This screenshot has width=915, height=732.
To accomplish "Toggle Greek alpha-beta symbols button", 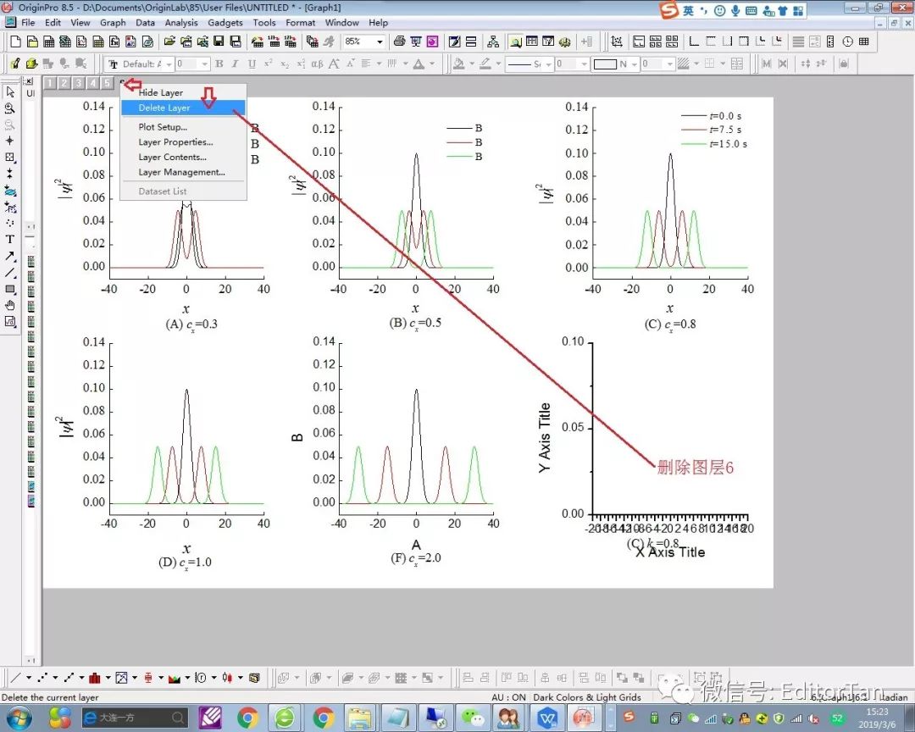I will (317, 64).
